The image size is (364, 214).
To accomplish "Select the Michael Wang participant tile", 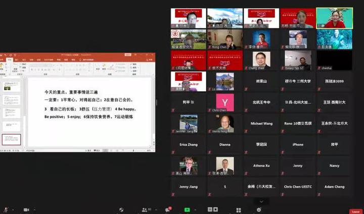I will pos(261,124).
